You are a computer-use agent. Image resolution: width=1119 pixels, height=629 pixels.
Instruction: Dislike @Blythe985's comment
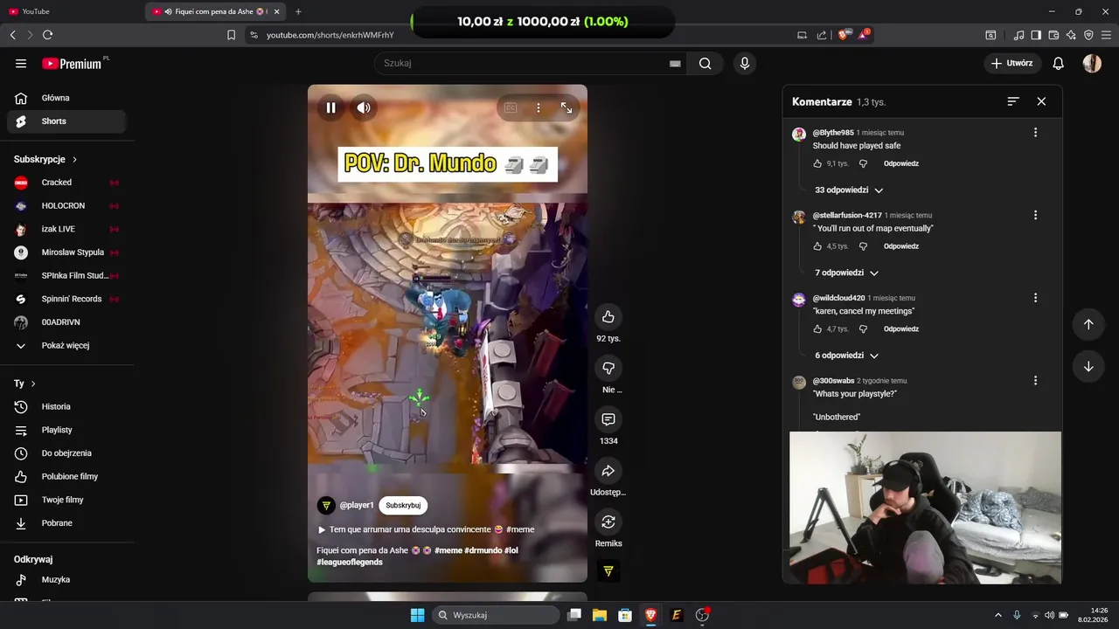[863, 163]
